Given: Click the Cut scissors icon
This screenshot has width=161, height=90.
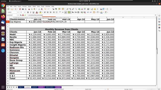Looking at the screenshot, I should (29, 9).
